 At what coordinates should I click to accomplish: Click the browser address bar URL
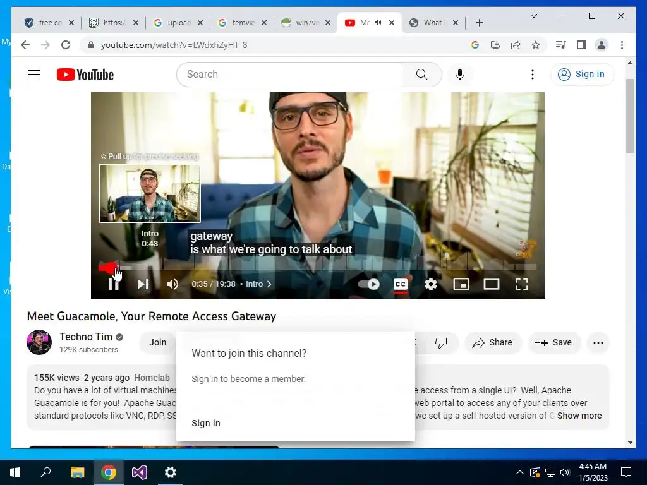coord(174,45)
